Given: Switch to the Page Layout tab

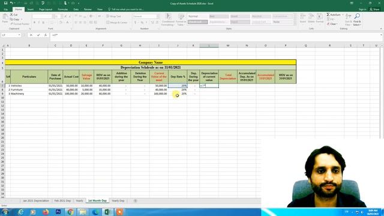Looking at the screenshot, I should tap(46, 10).
